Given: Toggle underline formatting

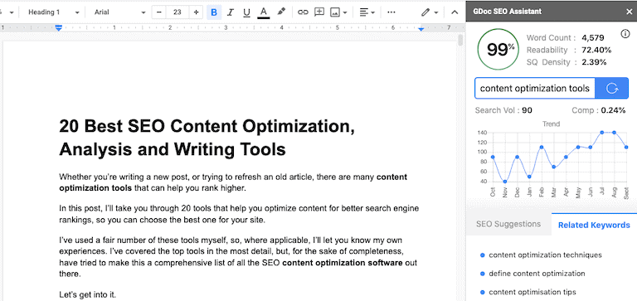Looking at the screenshot, I should (246, 12).
